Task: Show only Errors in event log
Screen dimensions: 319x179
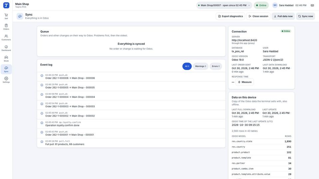Action: (x=216, y=66)
